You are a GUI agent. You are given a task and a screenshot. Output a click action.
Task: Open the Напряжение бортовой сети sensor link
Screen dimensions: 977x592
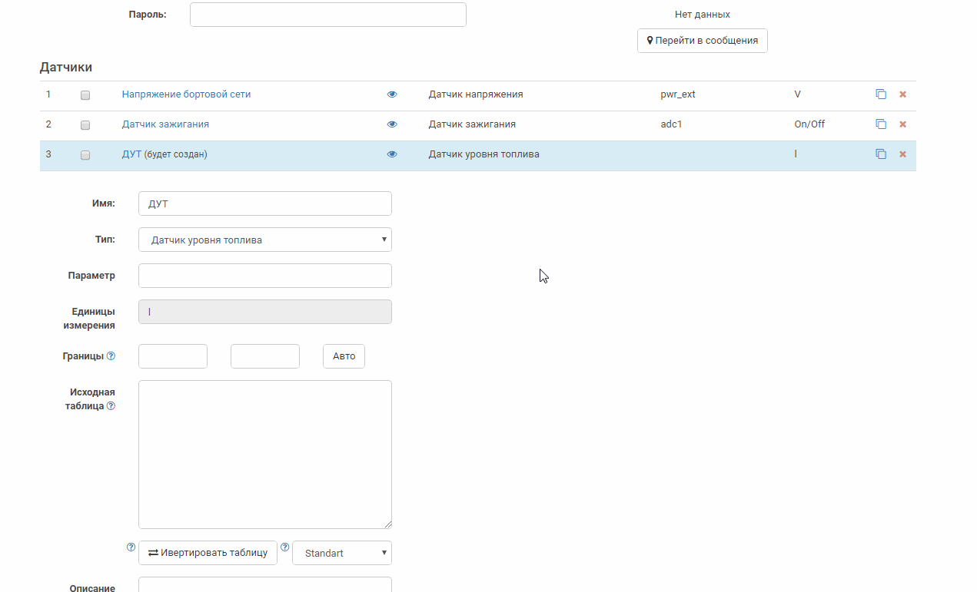click(186, 94)
